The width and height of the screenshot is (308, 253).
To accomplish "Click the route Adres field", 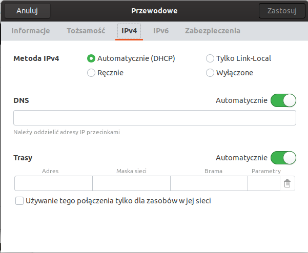I will (53, 183).
